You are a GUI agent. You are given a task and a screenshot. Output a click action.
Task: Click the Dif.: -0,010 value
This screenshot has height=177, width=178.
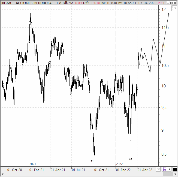92,3
